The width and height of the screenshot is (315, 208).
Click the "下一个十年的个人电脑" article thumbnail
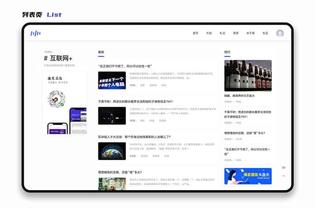point(112,80)
